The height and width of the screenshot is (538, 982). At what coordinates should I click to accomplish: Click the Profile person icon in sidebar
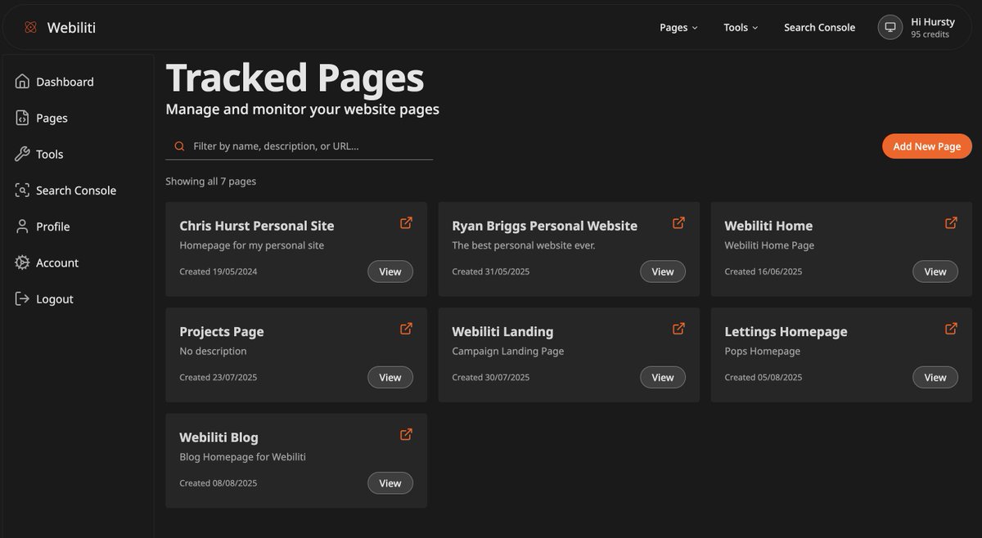22,226
